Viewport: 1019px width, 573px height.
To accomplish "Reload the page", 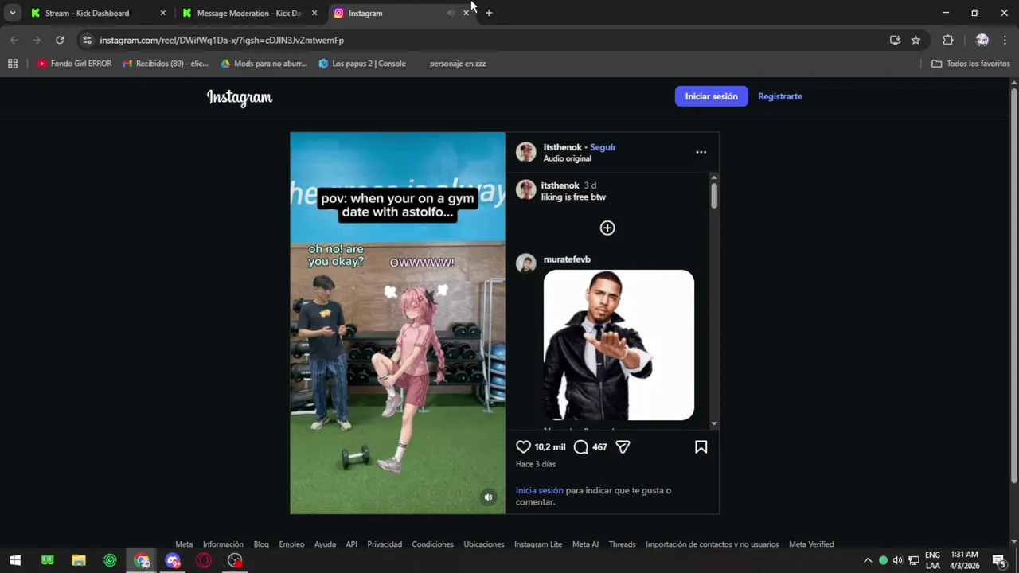I will tap(60, 40).
